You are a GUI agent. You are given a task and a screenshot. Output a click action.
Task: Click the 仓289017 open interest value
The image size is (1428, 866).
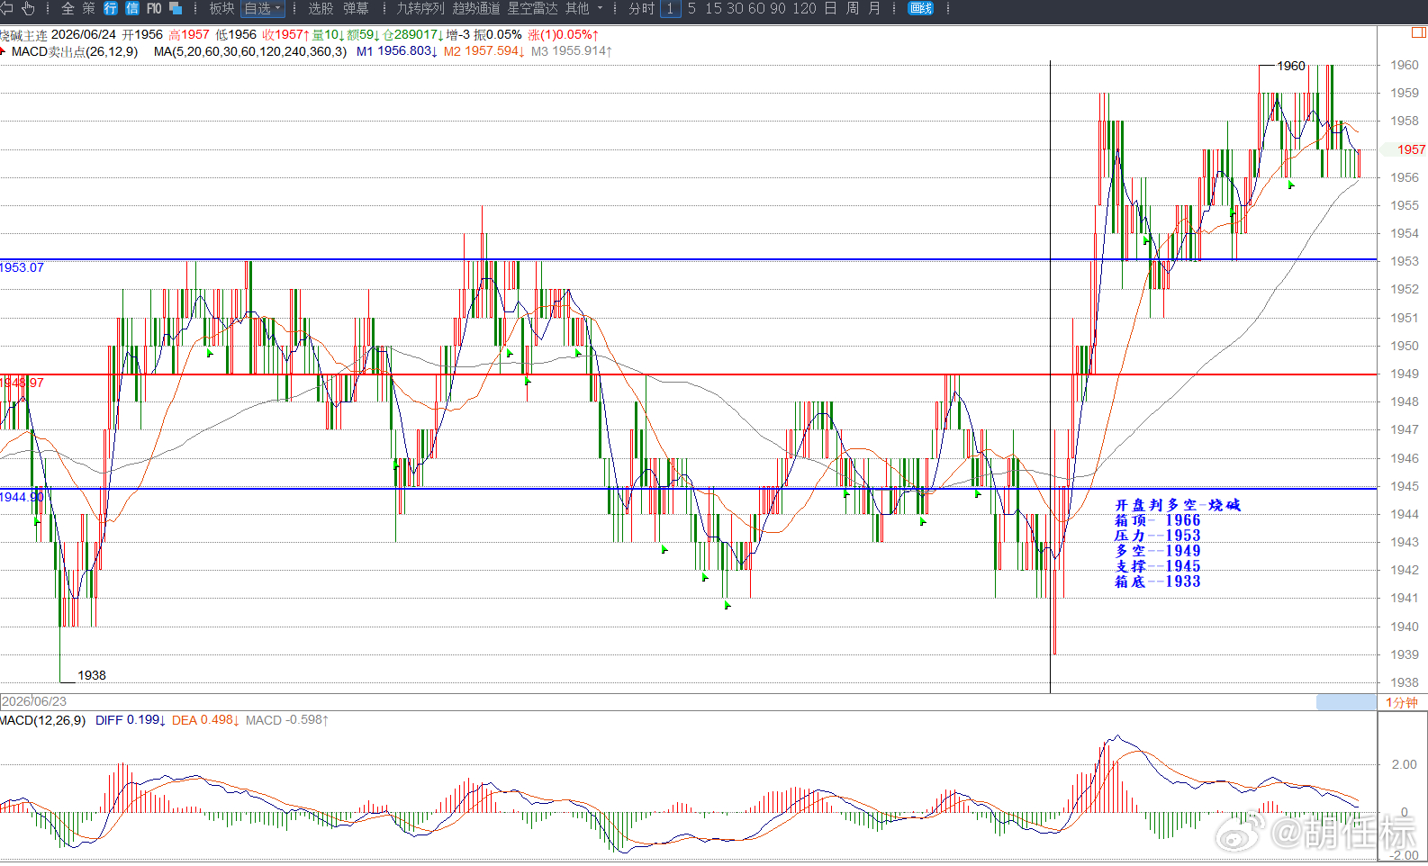tap(412, 35)
